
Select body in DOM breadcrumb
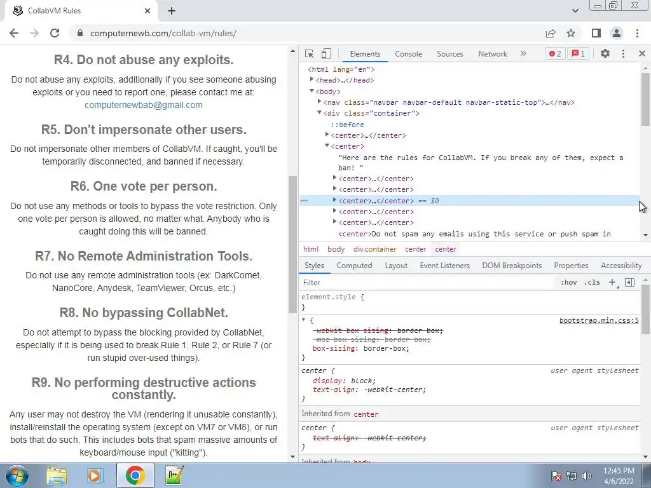(x=336, y=249)
